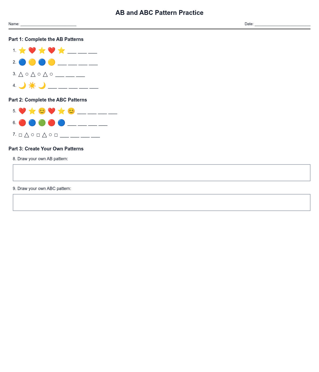The image size is (319, 372).
Task: Click the first star in pattern 1
Action: click(22, 50)
